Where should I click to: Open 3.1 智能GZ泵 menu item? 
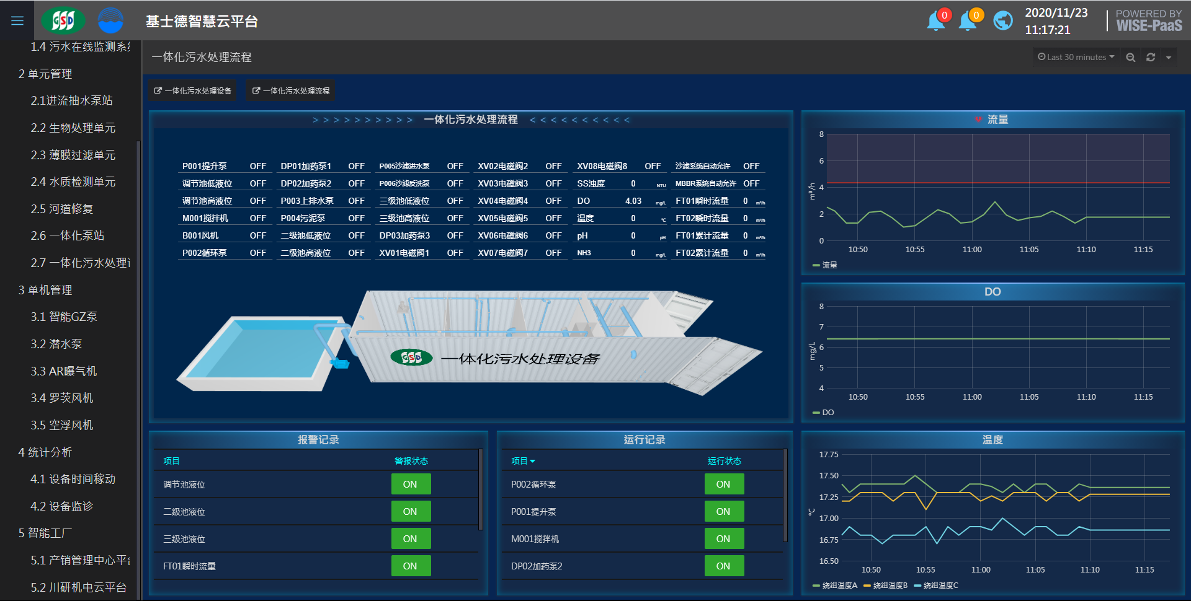(x=64, y=317)
